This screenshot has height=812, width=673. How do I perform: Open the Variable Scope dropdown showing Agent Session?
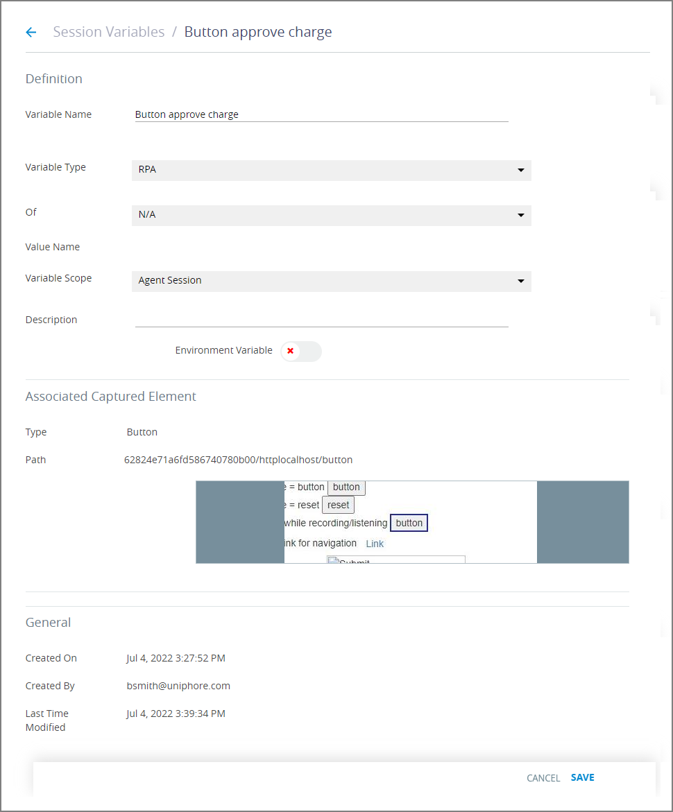tap(331, 281)
